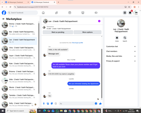Open Task View on the taskbar
Screen dimensions: 141x113
pyautogui.click(x=40, y=111)
